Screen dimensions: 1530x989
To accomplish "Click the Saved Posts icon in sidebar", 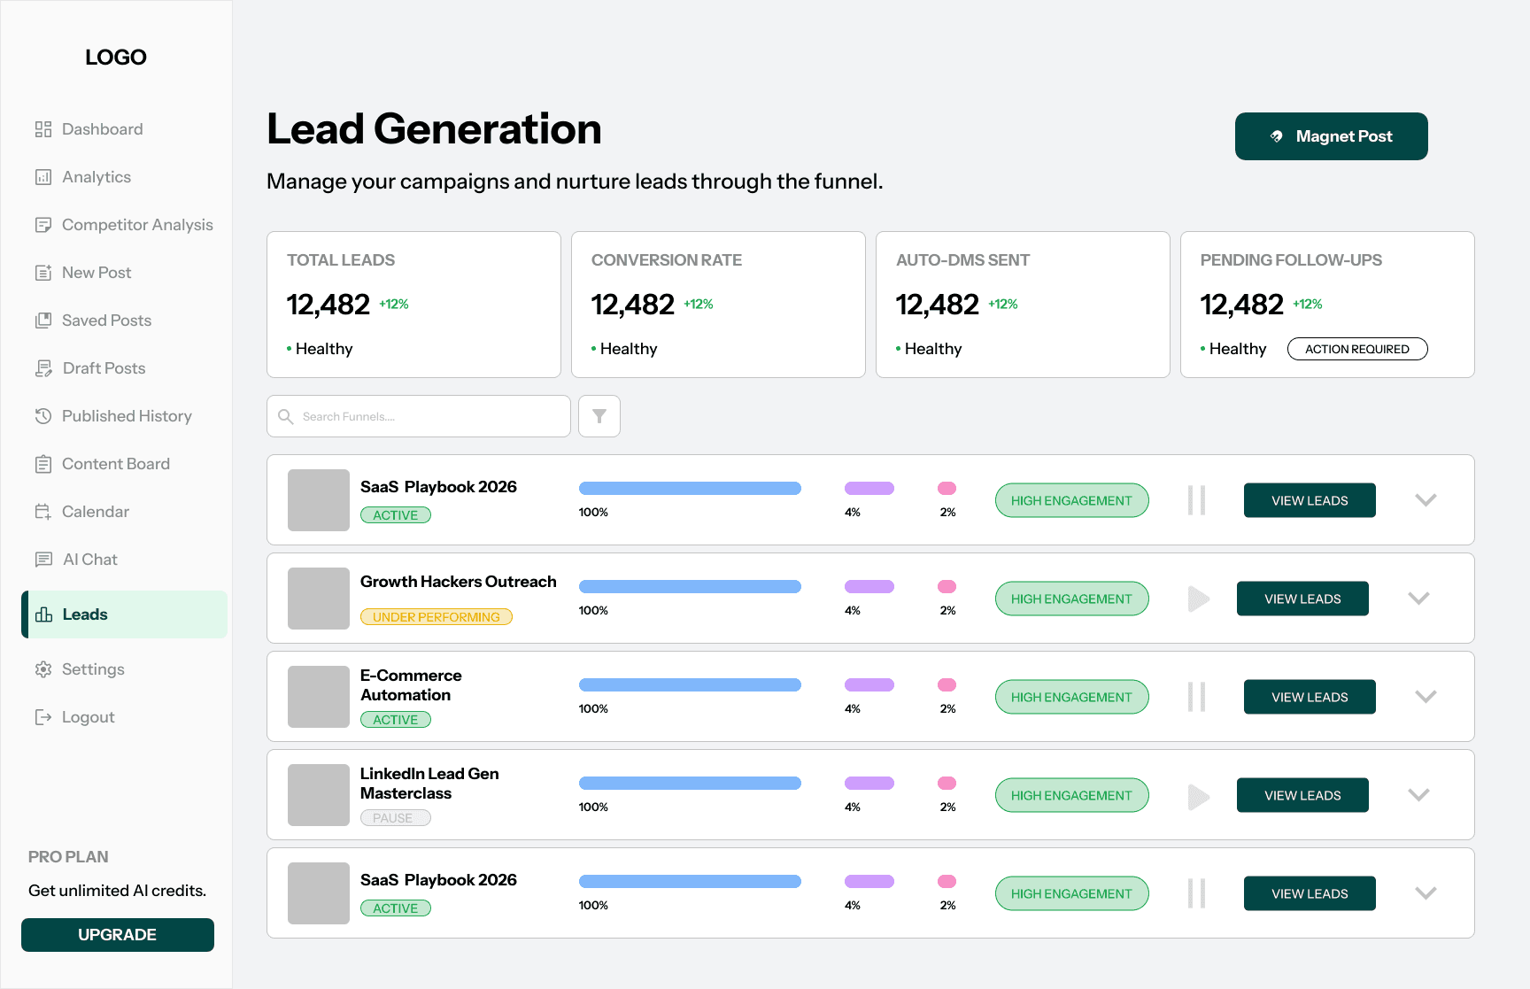I will [42, 321].
